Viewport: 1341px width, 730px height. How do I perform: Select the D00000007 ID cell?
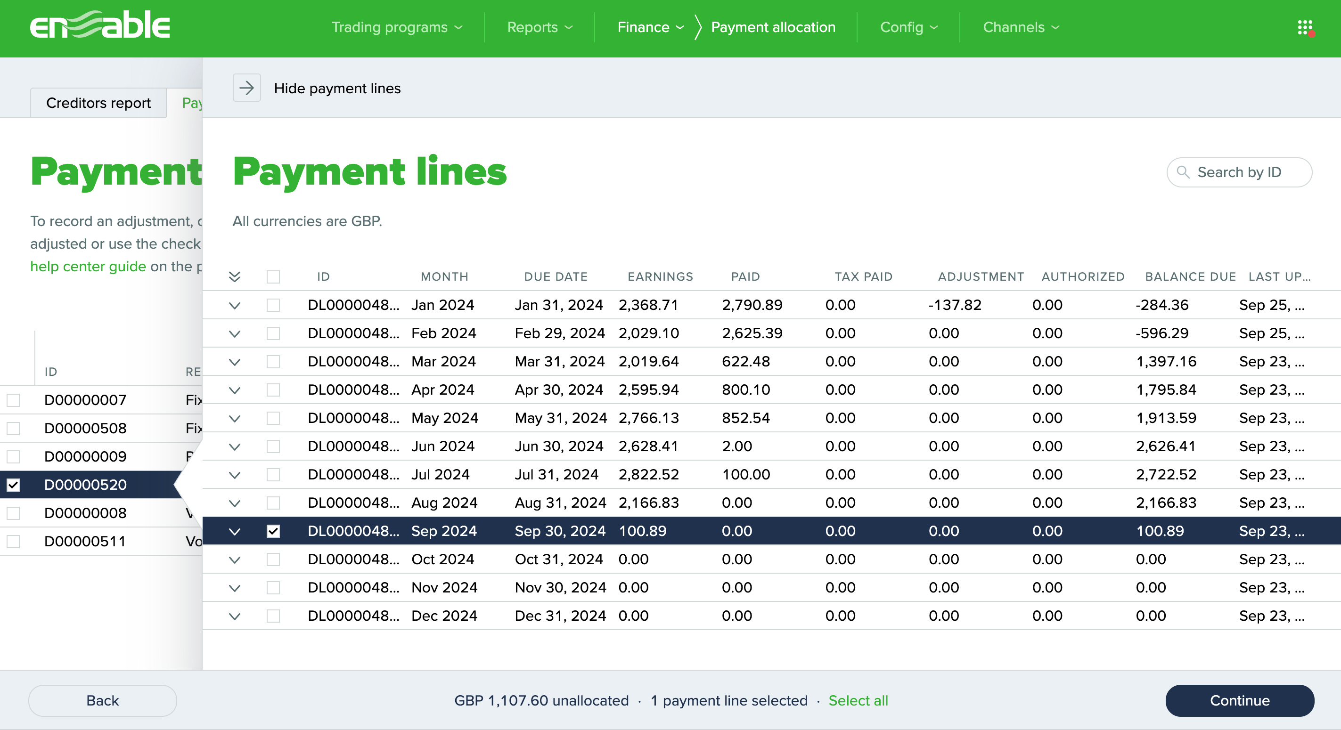tap(85, 400)
